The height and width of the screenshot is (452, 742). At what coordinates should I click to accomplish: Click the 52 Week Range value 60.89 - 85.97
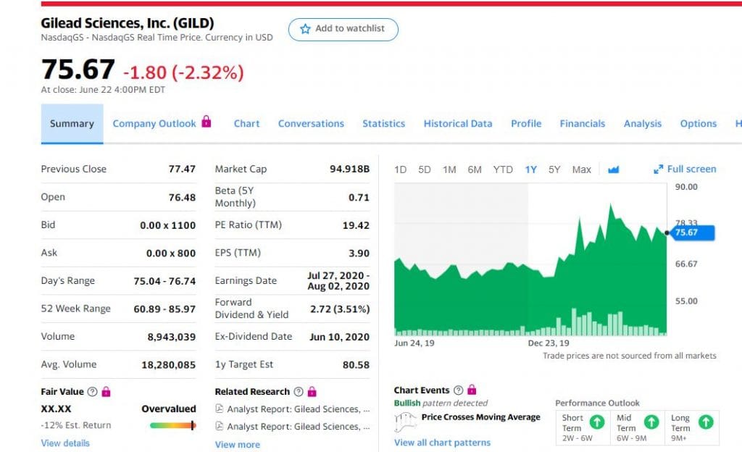pyautogui.click(x=164, y=309)
